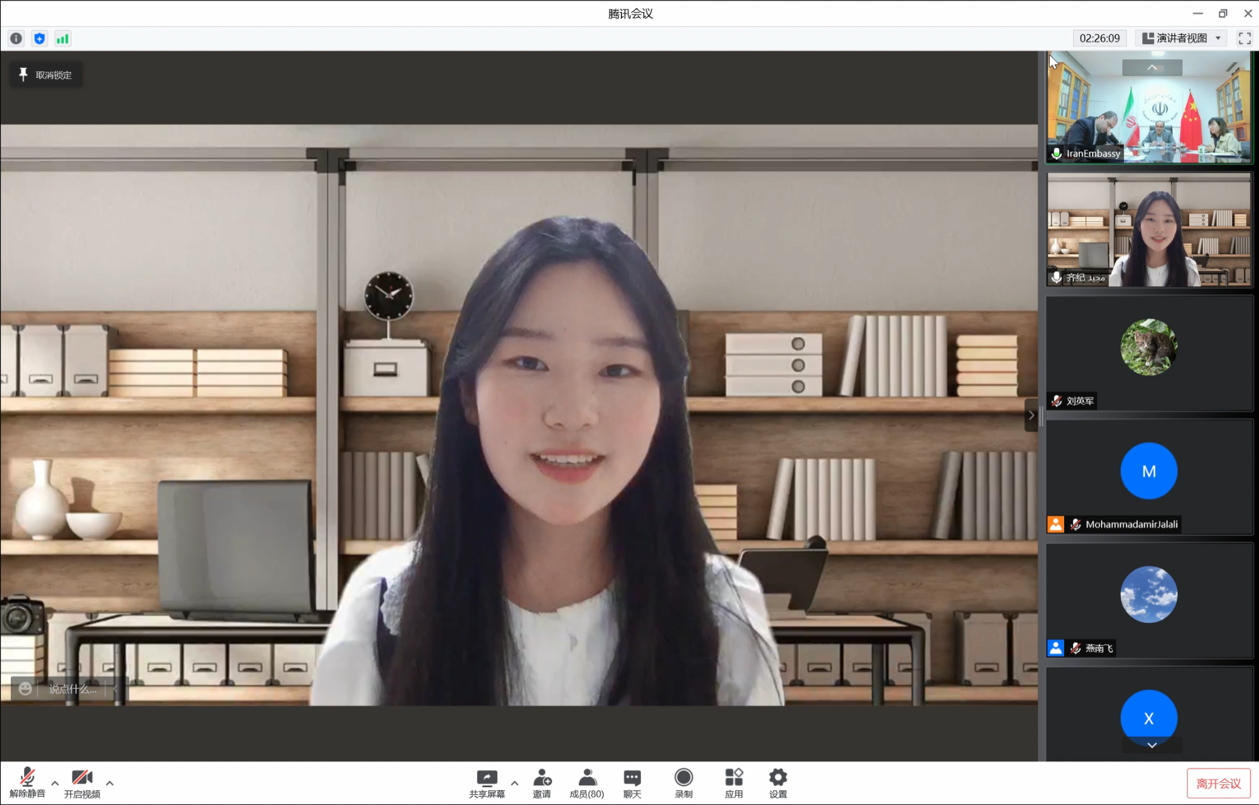
Task: Check the green network signal icon
Action: point(62,38)
